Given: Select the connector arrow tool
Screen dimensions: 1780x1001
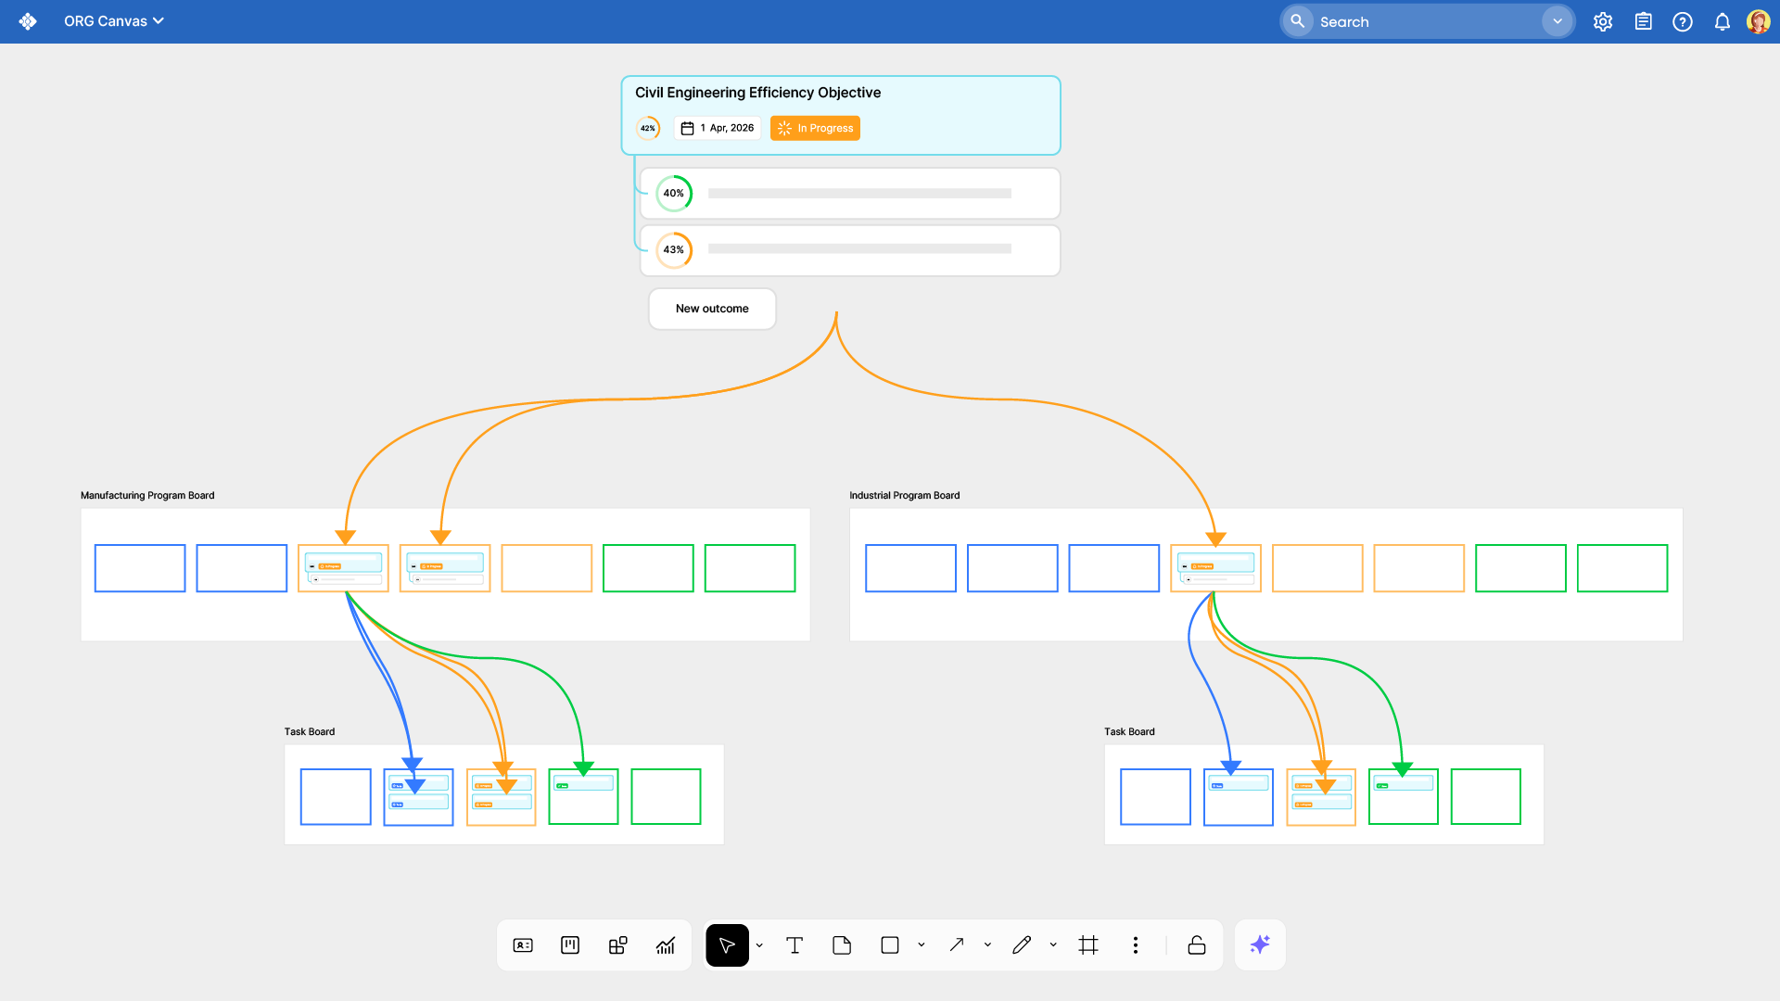Looking at the screenshot, I should pos(957,944).
